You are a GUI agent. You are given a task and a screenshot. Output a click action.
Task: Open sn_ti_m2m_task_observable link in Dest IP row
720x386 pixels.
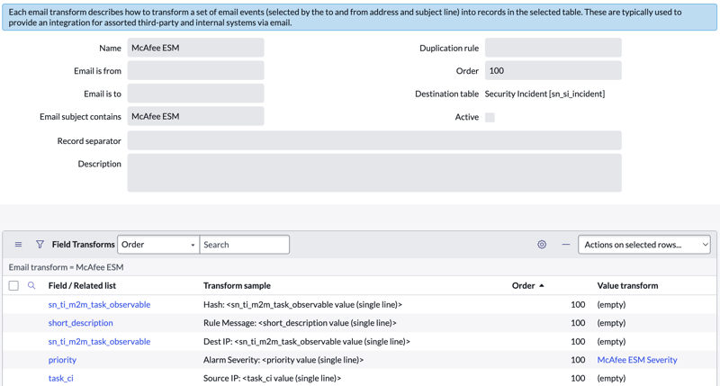point(99,342)
